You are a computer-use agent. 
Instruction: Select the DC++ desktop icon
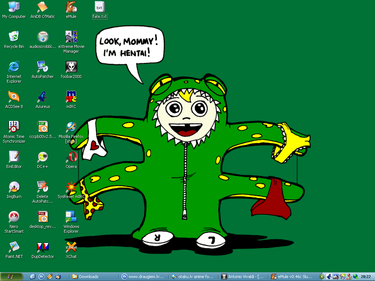click(42, 160)
